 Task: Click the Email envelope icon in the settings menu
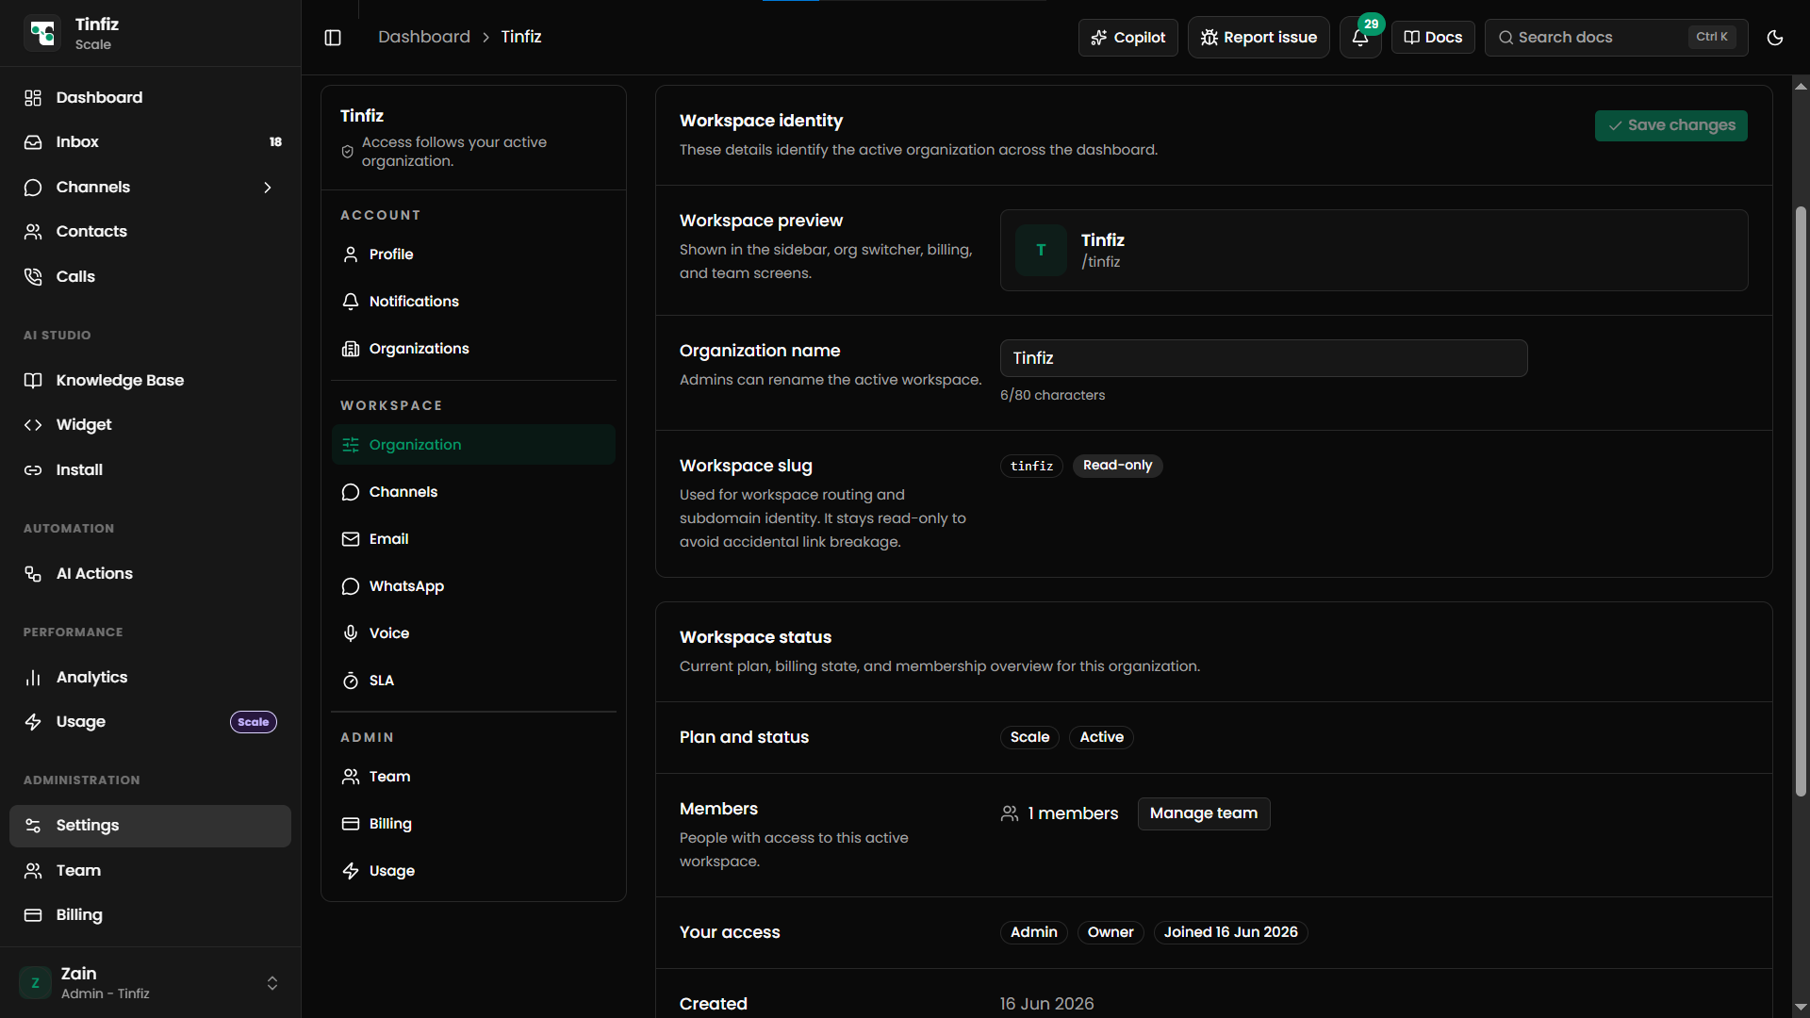[351, 539]
